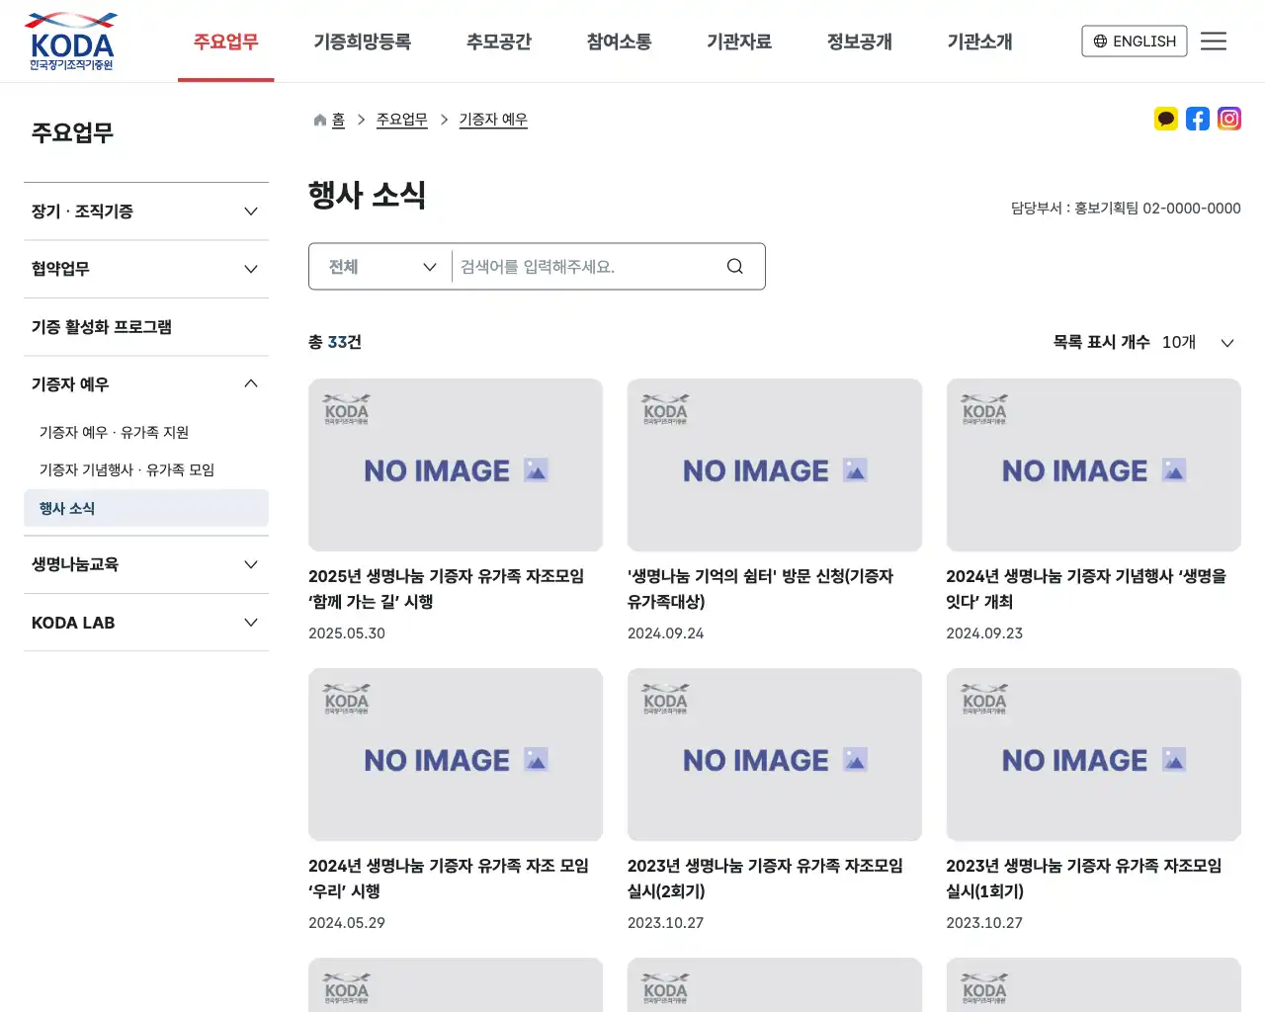
Task: Click the 검색어를 입력해주세요 search field
Action: click(583, 266)
